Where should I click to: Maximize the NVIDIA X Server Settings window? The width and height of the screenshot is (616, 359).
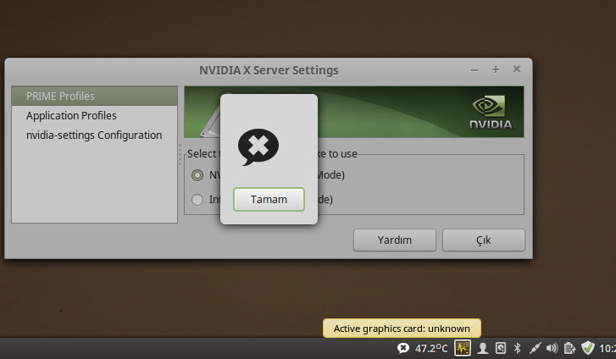pyautogui.click(x=496, y=69)
